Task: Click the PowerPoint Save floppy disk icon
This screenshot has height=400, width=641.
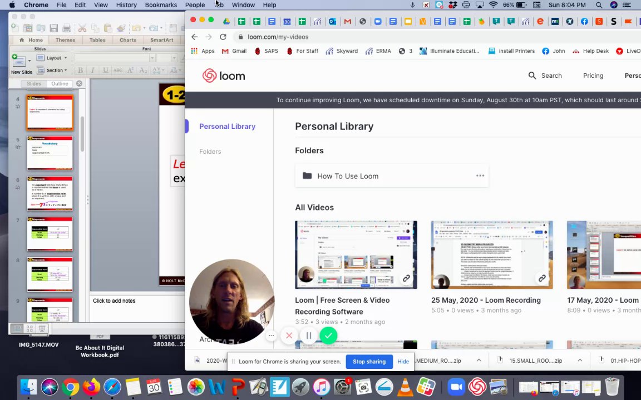Action: click(x=53, y=28)
